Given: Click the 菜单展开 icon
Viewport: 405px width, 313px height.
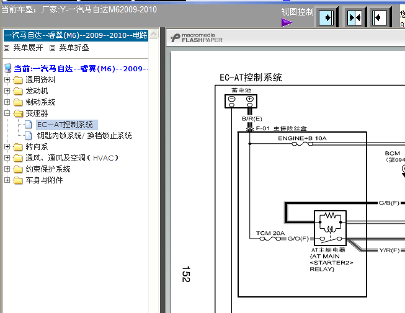Looking at the screenshot, I should point(7,48).
